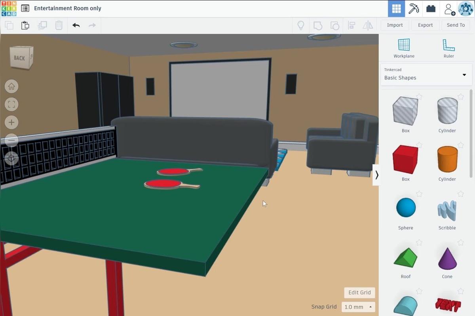The height and width of the screenshot is (316, 475).
Task: Favorite the red Box with its star
Action: tap(419, 145)
